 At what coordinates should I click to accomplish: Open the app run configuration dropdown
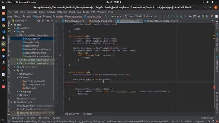pyautogui.click(x=116, y=16)
